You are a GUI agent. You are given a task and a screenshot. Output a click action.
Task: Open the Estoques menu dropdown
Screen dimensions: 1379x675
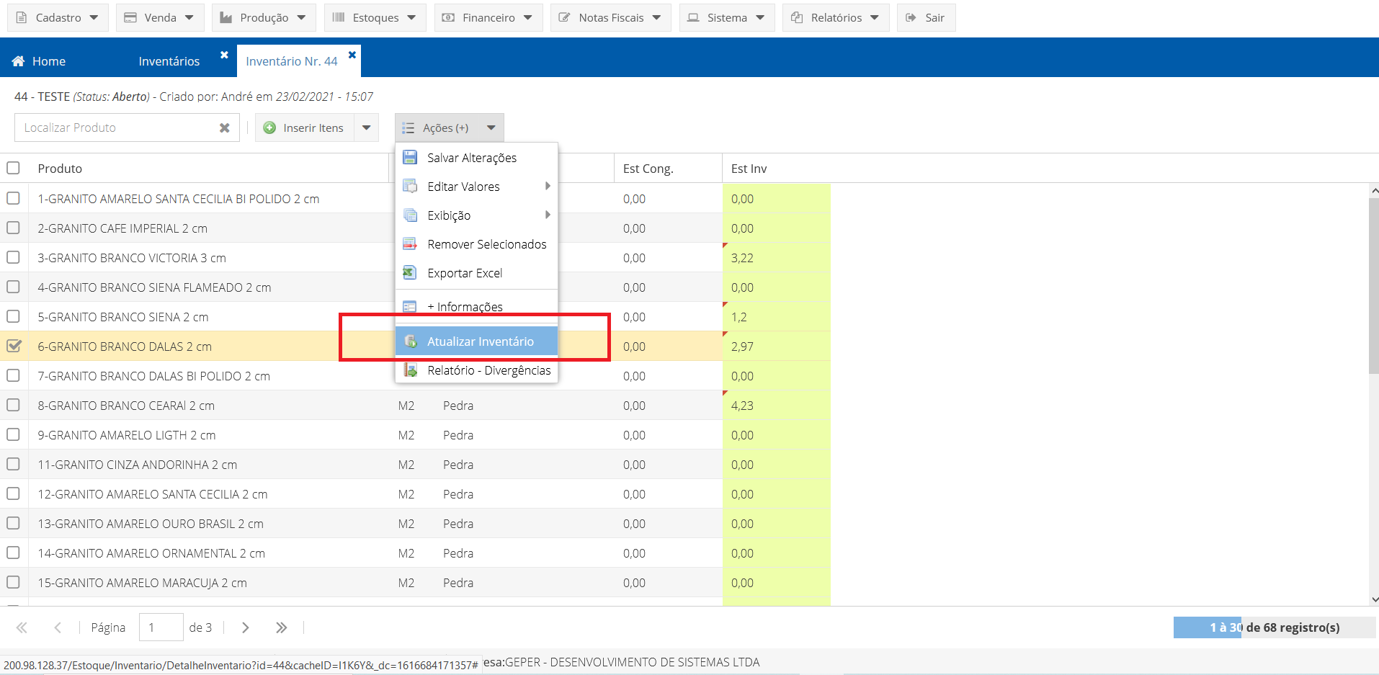pyautogui.click(x=375, y=17)
